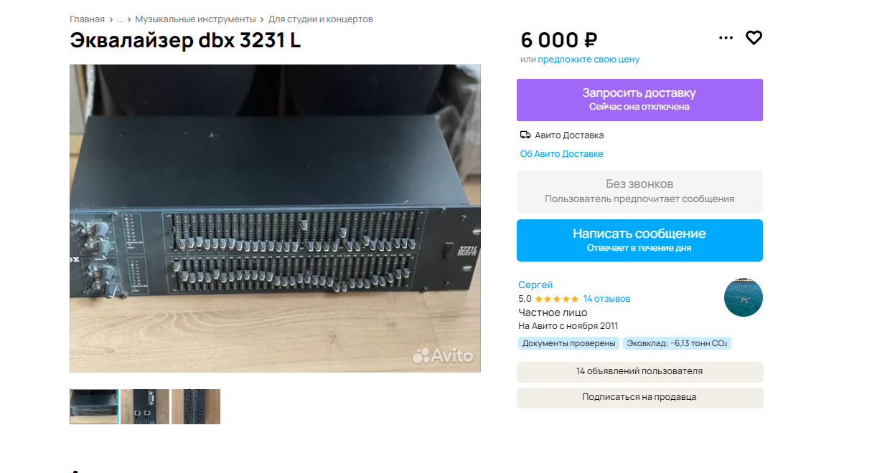Open Музыкальные инструменты breadcrumb category

(x=195, y=19)
